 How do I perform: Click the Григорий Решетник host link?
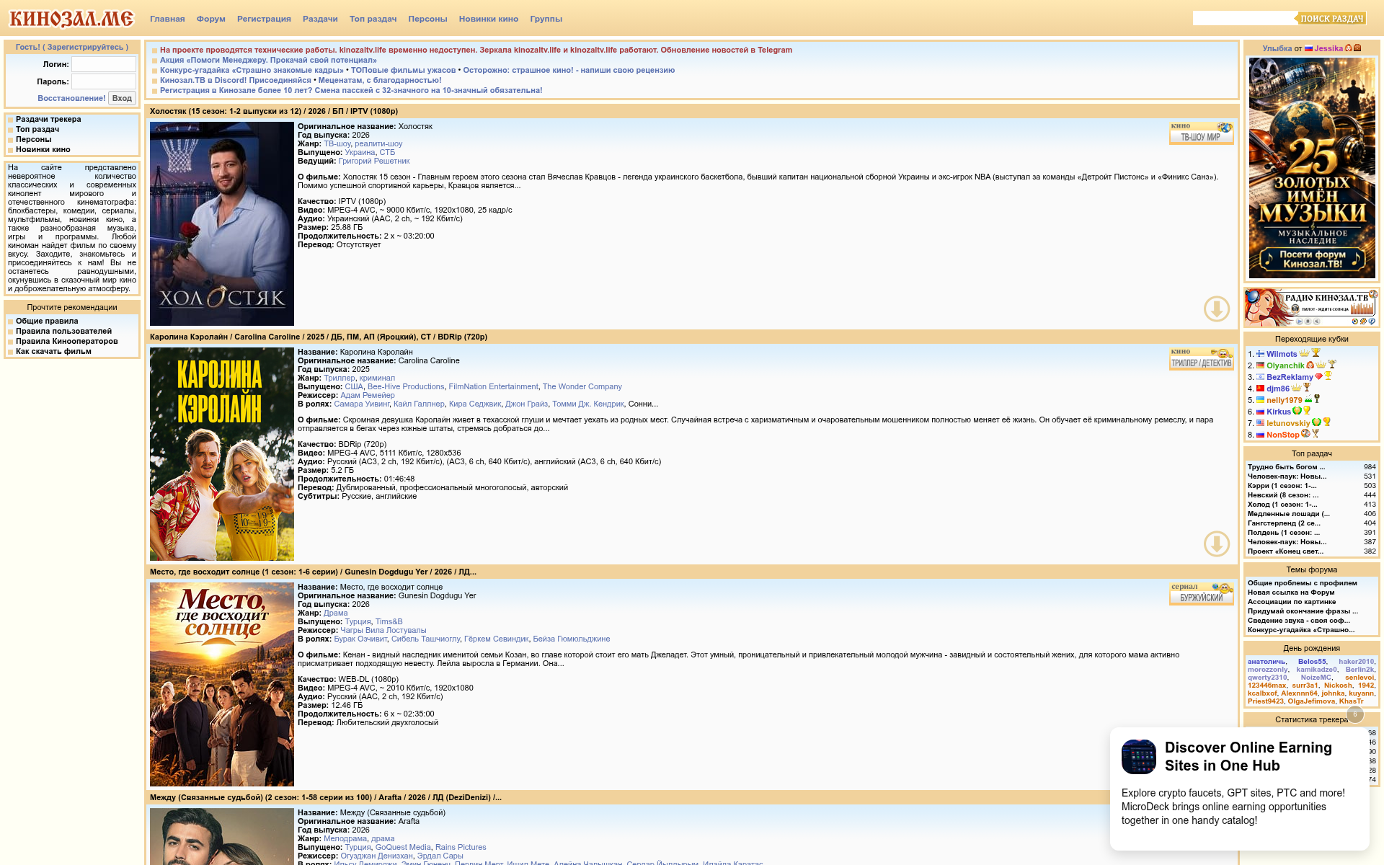point(373,161)
